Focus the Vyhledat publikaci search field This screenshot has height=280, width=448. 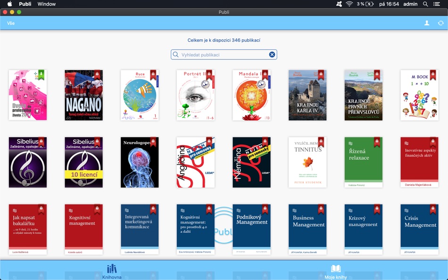click(224, 55)
